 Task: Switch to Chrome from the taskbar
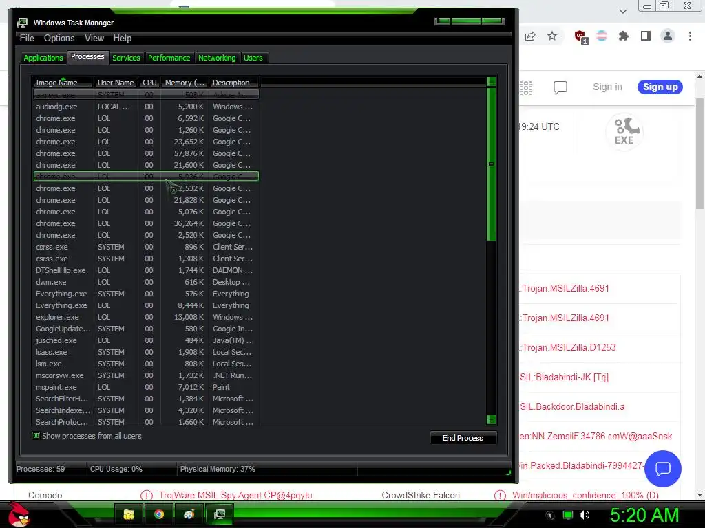[159, 514]
